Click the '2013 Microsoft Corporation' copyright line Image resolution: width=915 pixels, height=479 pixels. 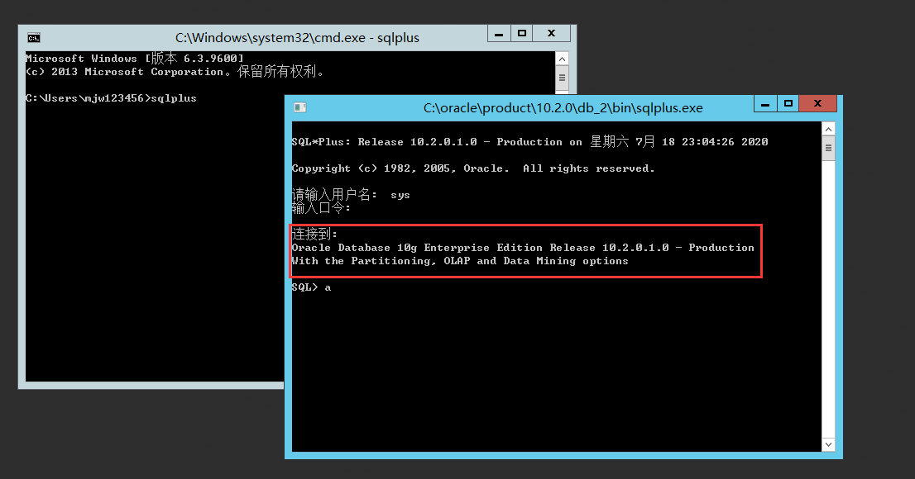175,72
